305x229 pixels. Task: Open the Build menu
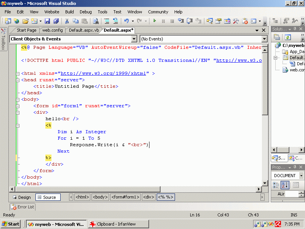69,12
